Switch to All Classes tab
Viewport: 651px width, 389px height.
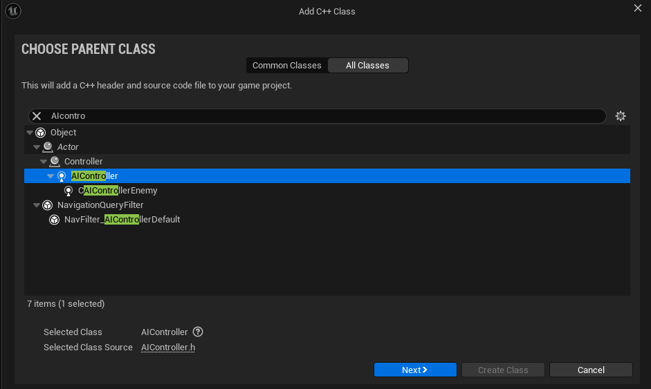pos(368,66)
